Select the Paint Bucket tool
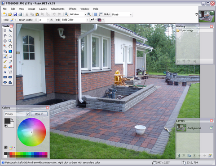Viewport: 216px width, 166px height. (x=5, y=51)
